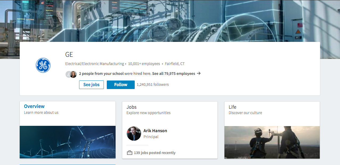Open the school alumni profile photo

point(73,74)
